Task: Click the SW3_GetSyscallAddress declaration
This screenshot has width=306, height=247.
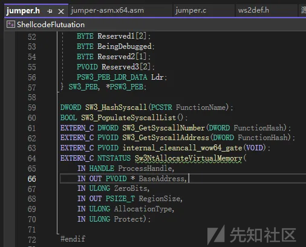Action: tap(166, 138)
